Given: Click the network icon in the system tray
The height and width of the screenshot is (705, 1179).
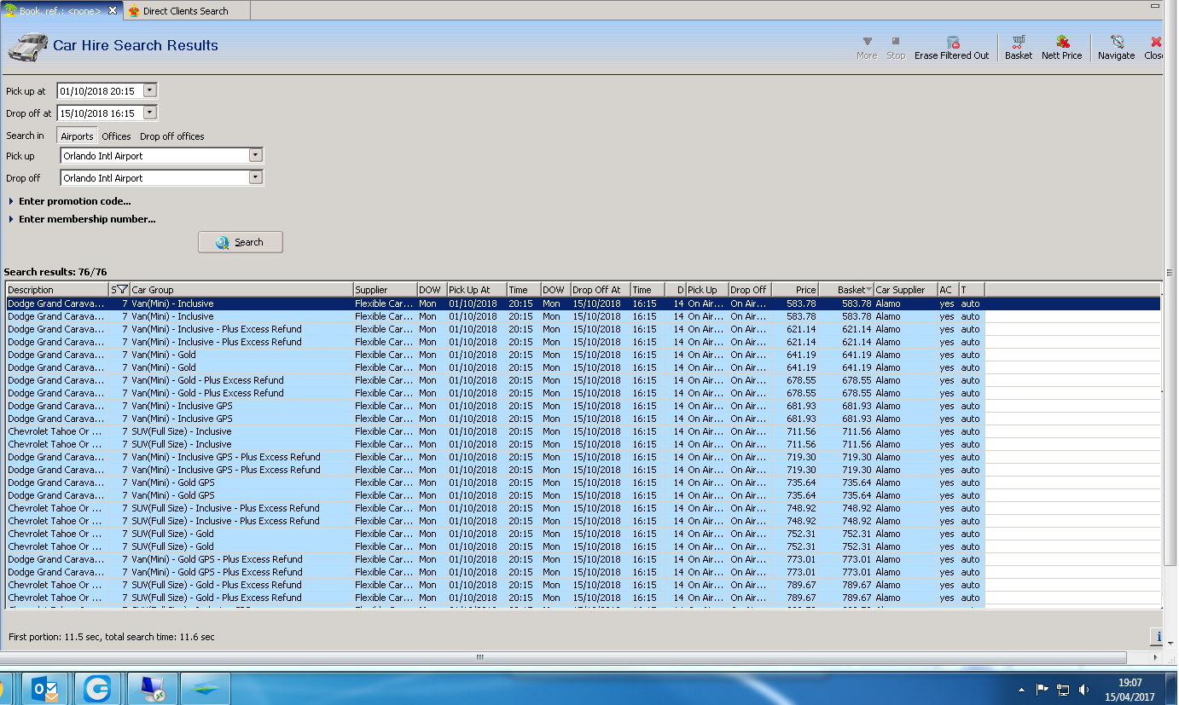Looking at the screenshot, I should pyautogui.click(x=1063, y=690).
